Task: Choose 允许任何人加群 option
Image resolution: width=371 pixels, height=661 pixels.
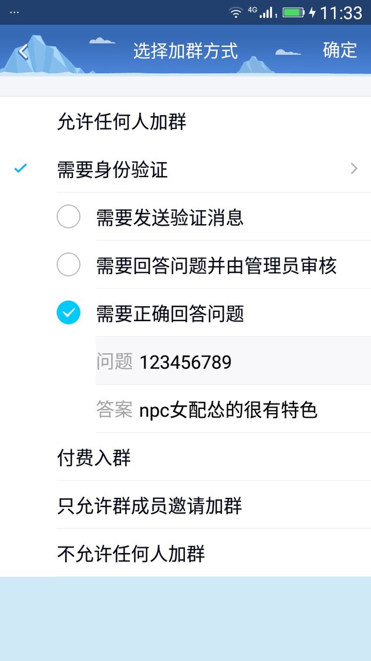Action: tap(122, 122)
